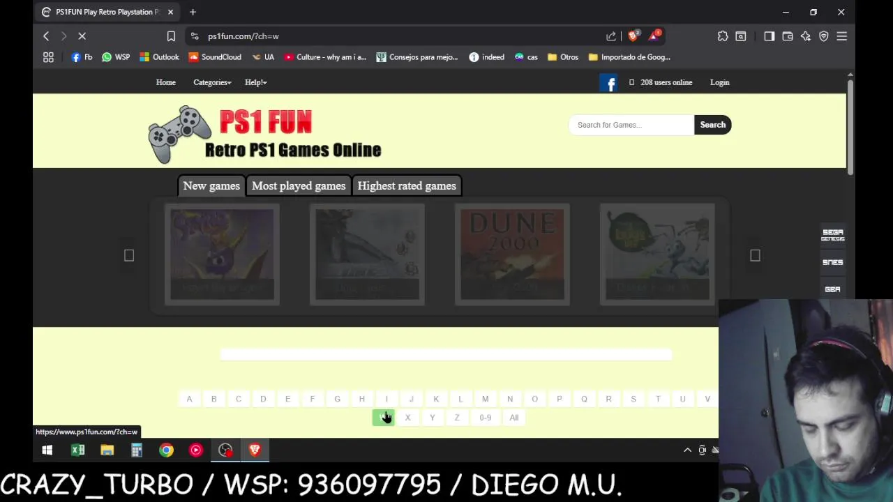Show All games in alphabet filter
The image size is (893, 502).
514,418
